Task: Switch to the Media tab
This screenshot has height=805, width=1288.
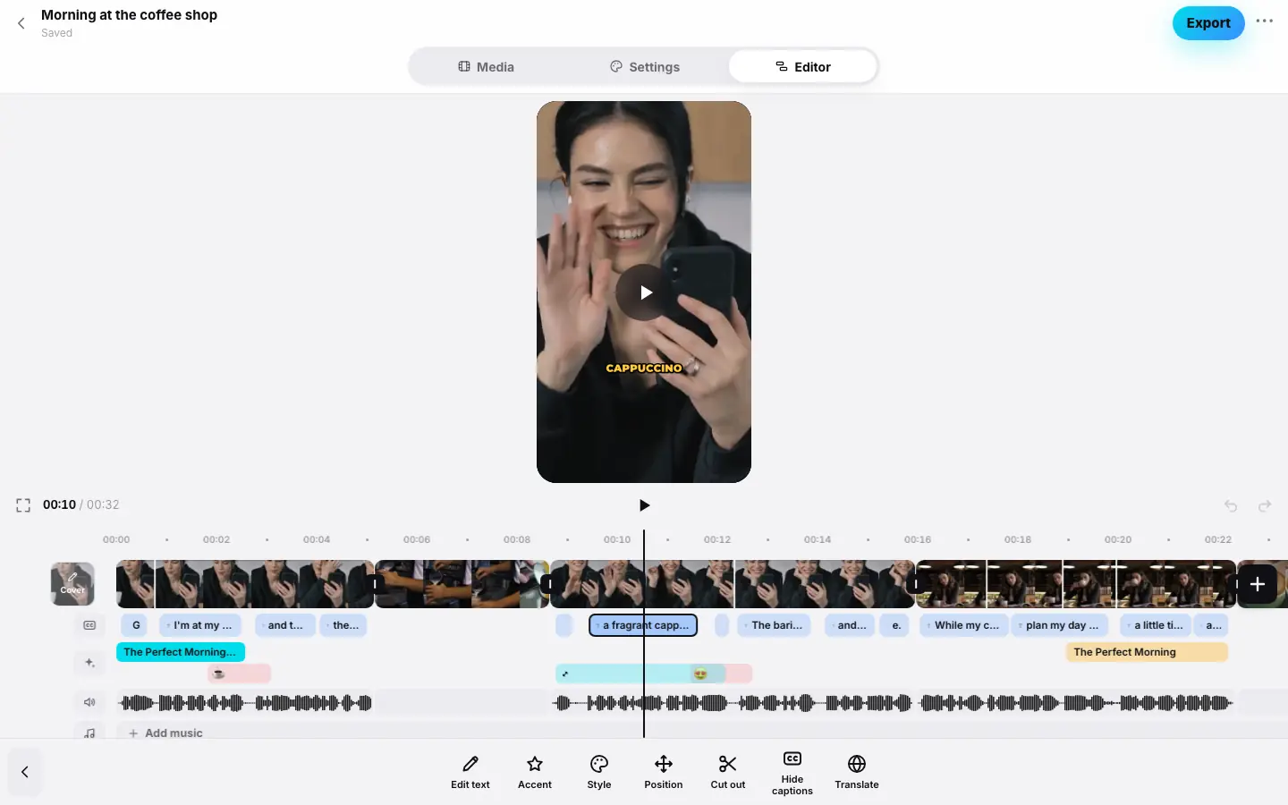Action: point(487,67)
